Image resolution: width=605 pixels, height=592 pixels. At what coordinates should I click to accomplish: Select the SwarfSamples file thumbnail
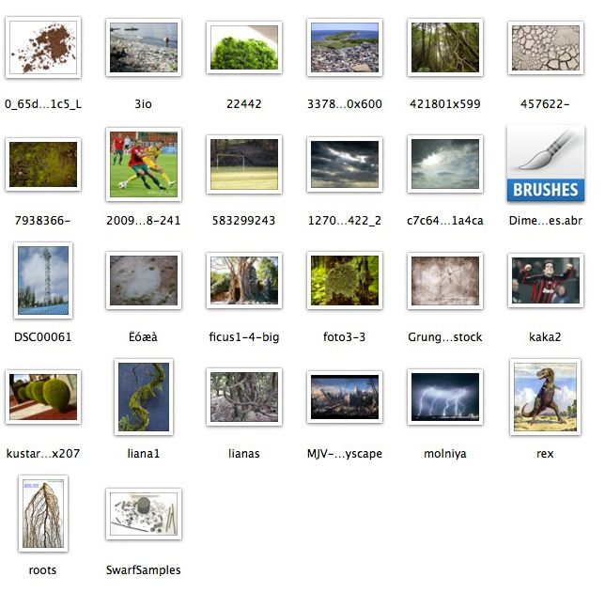(x=144, y=513)
